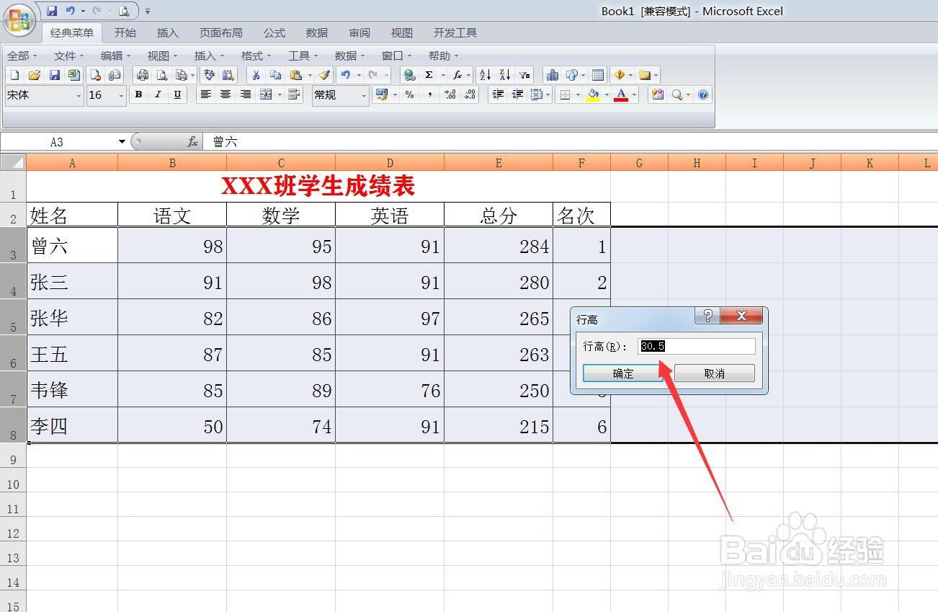Screen dimensions: 938x612
Task: Switch to the 数据 ribbon tab
Action: [316, 32]
